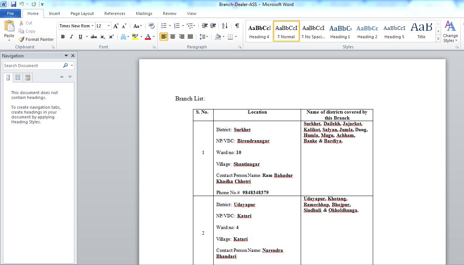The height and width of the screenshot is (265, 464).
Task: Open the File tab
Action: [x=11, y=13]
